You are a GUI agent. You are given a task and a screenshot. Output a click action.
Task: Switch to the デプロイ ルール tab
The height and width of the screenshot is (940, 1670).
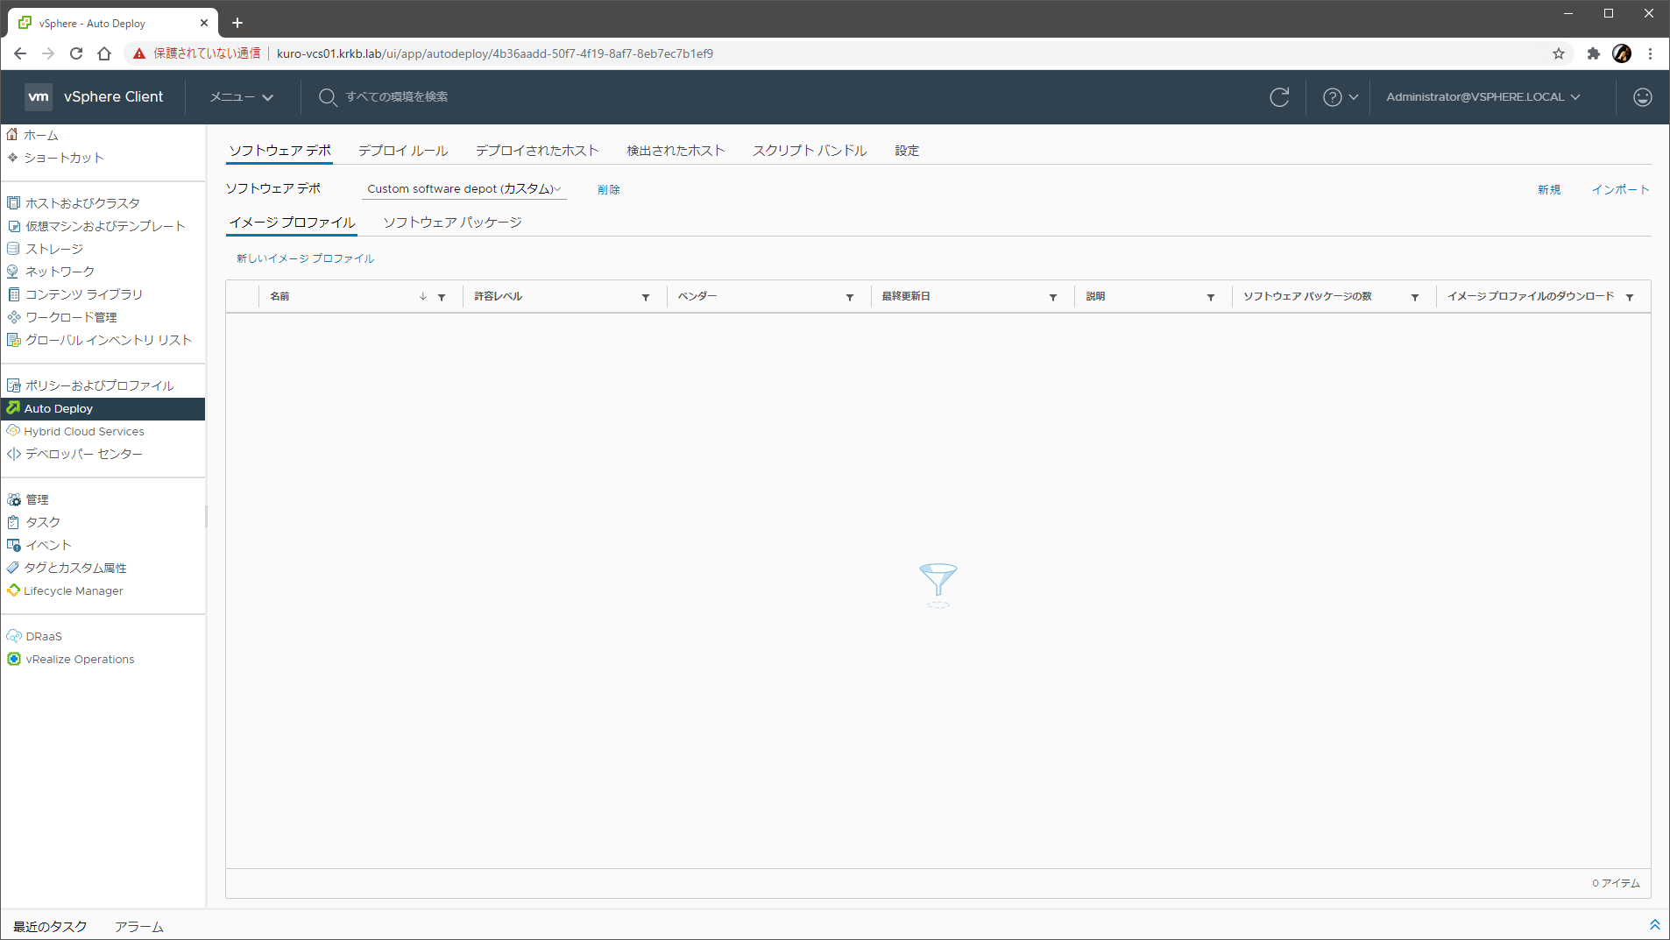[403, 151]
